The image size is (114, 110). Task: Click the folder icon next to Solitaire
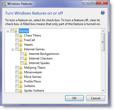(20, 86)
